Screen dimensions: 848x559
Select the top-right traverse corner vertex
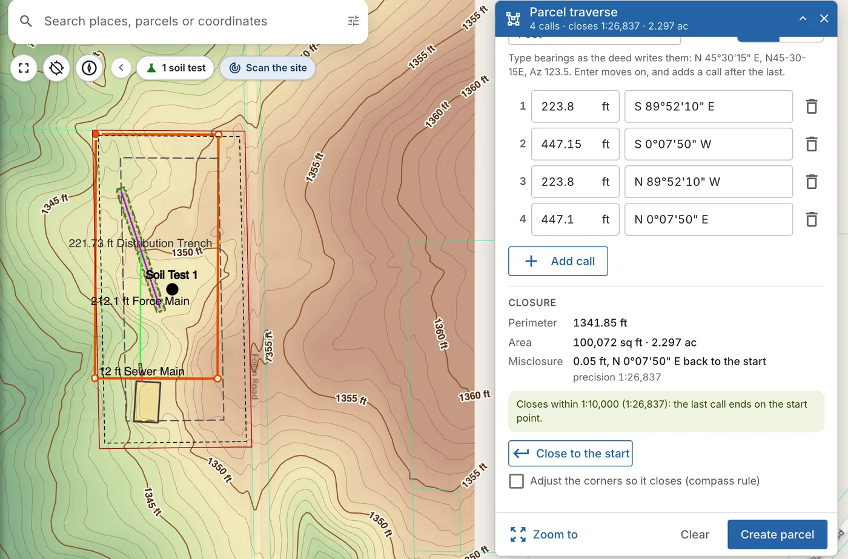218,134
